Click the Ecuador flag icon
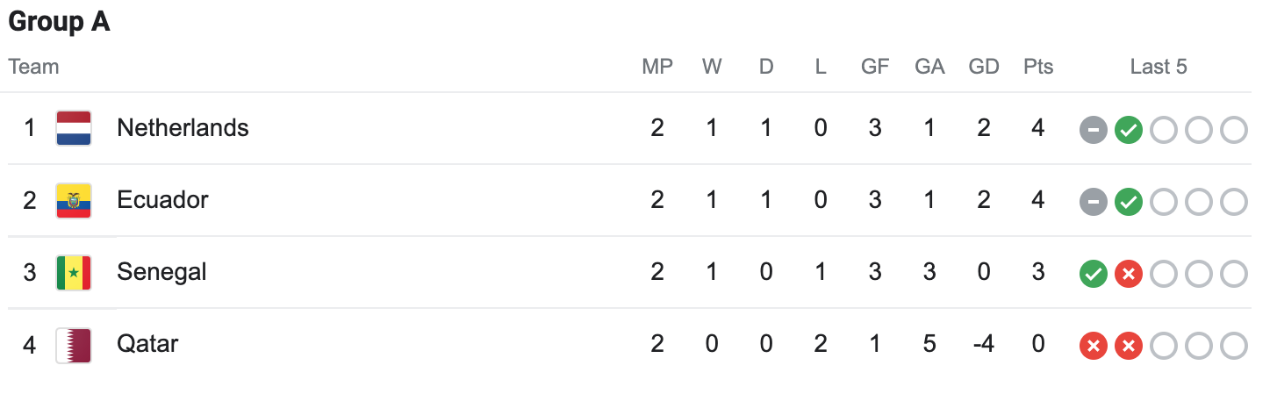 pos(74,200)
